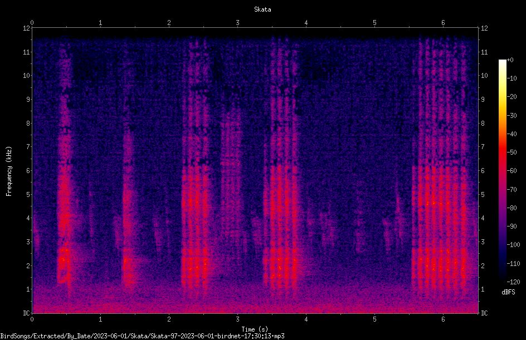
Task: Select the 4 second mark on bottom axis
Action: (x=306, y=319)
